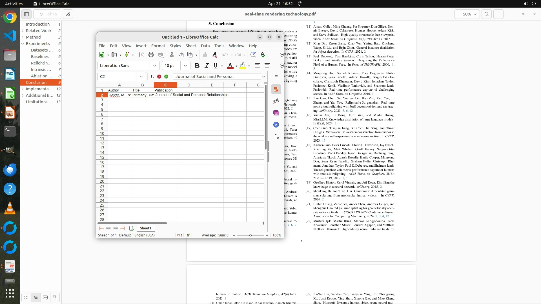Open the Navigator compass in the sidebar

pyautogui.click(x=276, y=125)
